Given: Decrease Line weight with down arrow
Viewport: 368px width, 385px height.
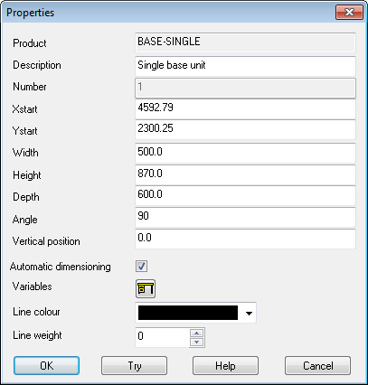Looking at the screenshot, I should coord(197,343).
